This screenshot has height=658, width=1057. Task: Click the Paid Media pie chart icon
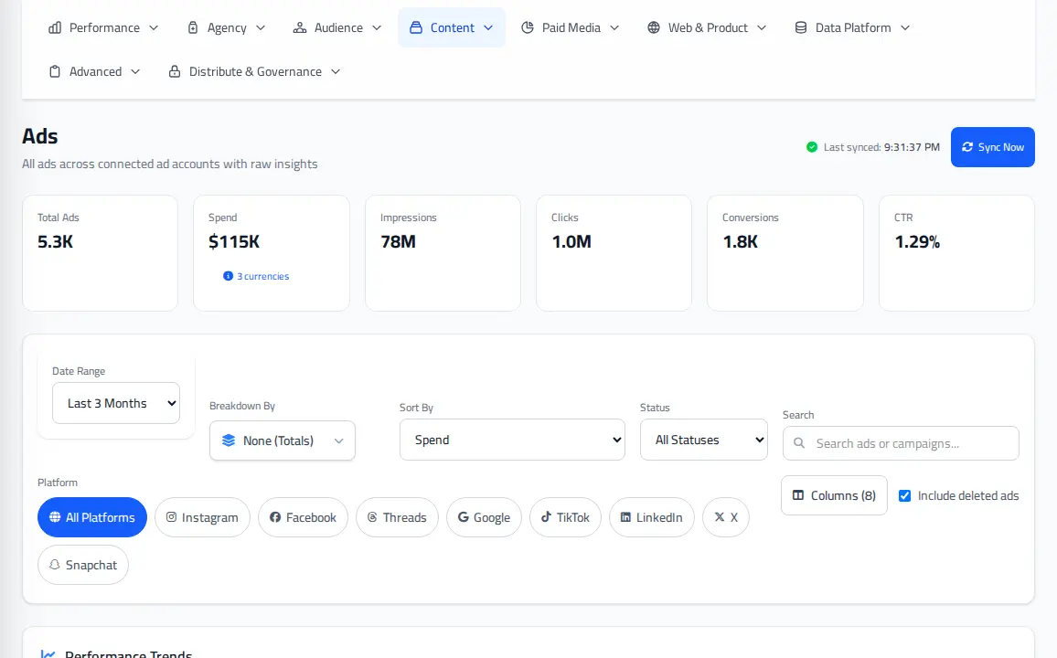528,27
